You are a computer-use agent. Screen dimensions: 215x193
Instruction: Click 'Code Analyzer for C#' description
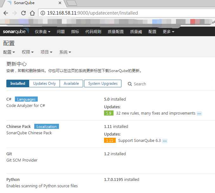(x=26, y=106)
